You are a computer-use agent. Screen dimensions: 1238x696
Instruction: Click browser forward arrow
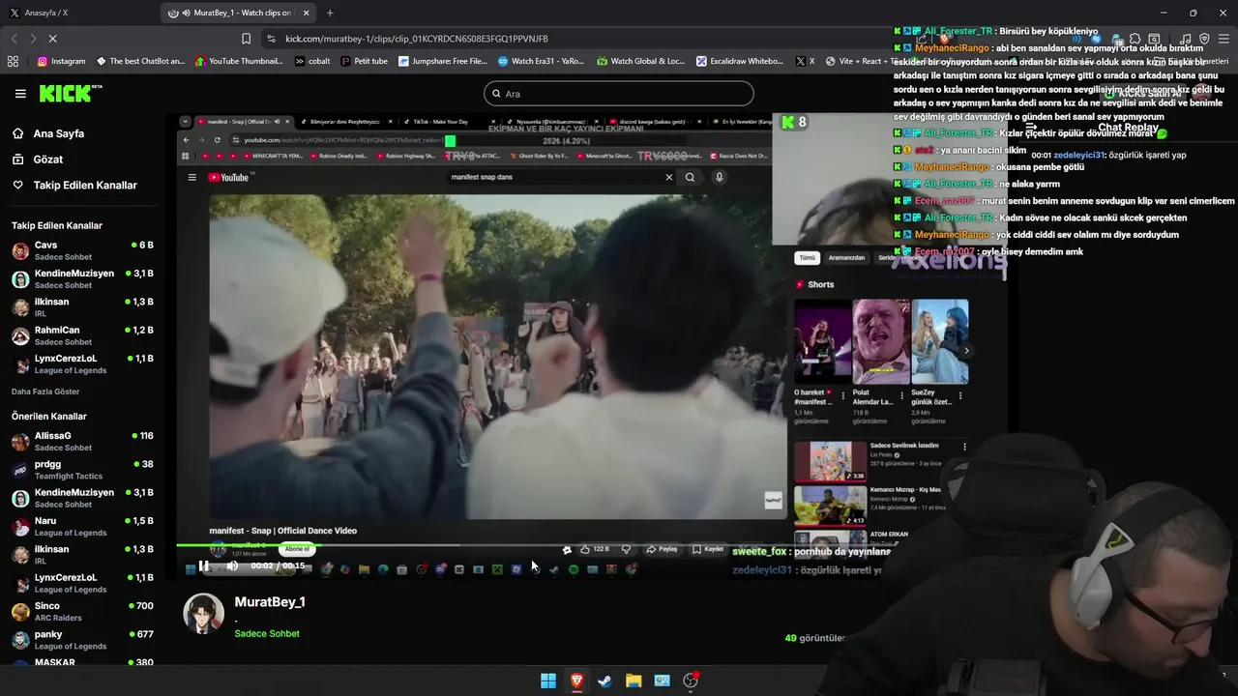pyautogui.click(x=33, y=39)
